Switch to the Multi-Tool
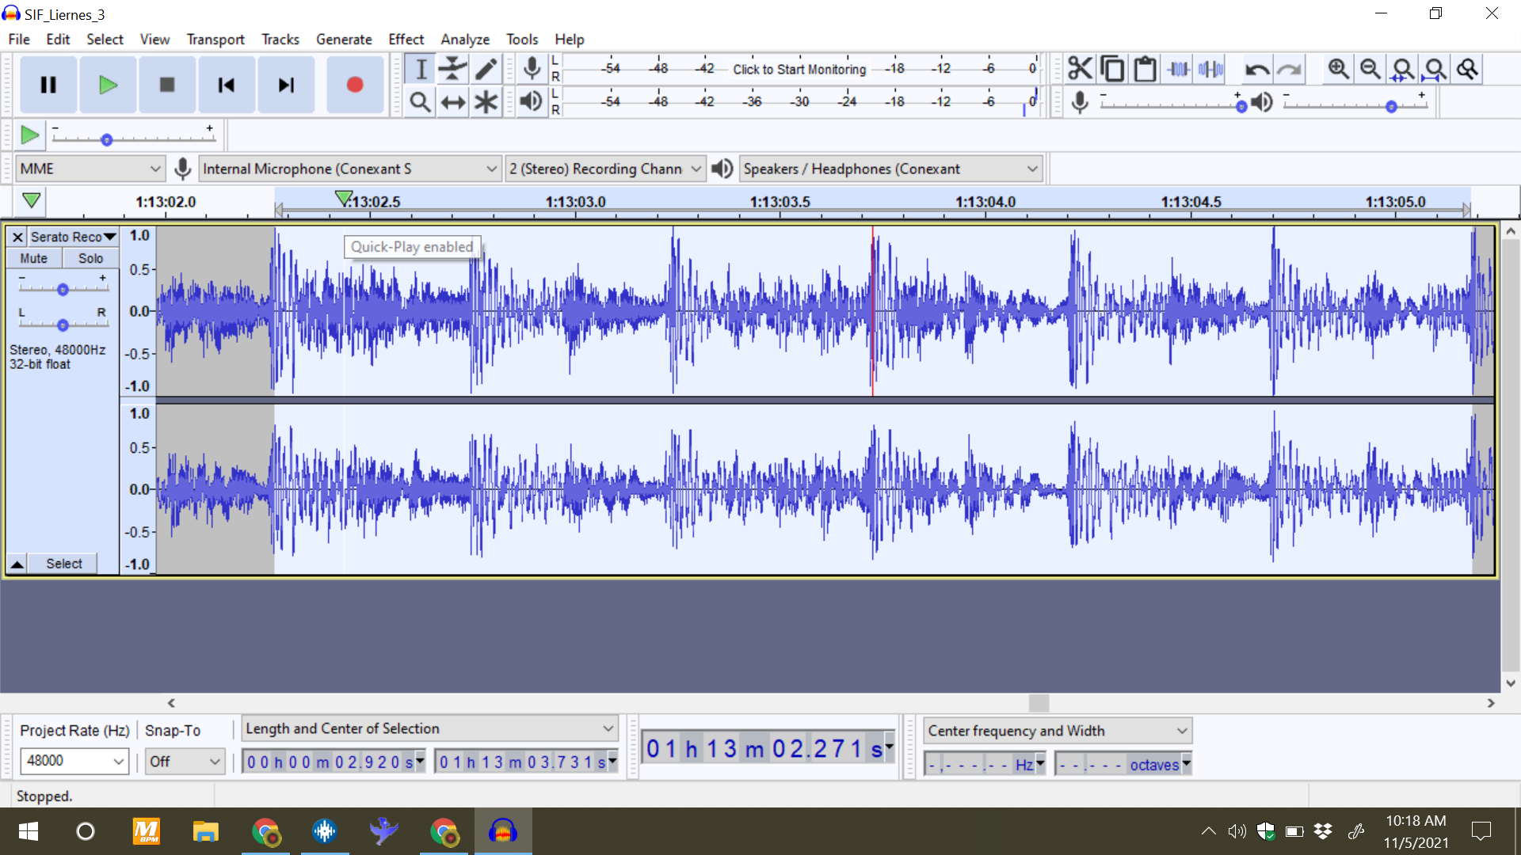Screen dimensions: 1521x855 coord(486,101)
